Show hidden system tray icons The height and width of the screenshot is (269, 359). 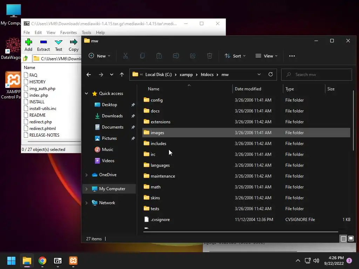[x=298, y=261]
